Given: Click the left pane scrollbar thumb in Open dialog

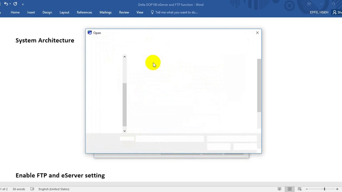Looking at the screenshot, I should [x=125, y=104].
